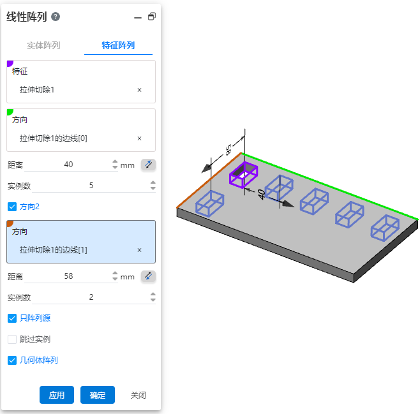Toggle the 方向2 checkbox

click(12, 207)
